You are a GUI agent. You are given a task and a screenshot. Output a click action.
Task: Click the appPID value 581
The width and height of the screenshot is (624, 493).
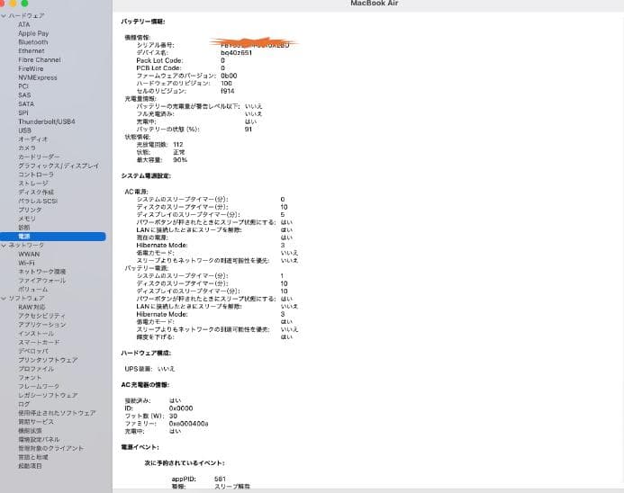220,479
